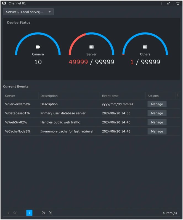Viewport: 183px width, 220px height.
Task: Click the camera count value 10
Action: [38, 62]
